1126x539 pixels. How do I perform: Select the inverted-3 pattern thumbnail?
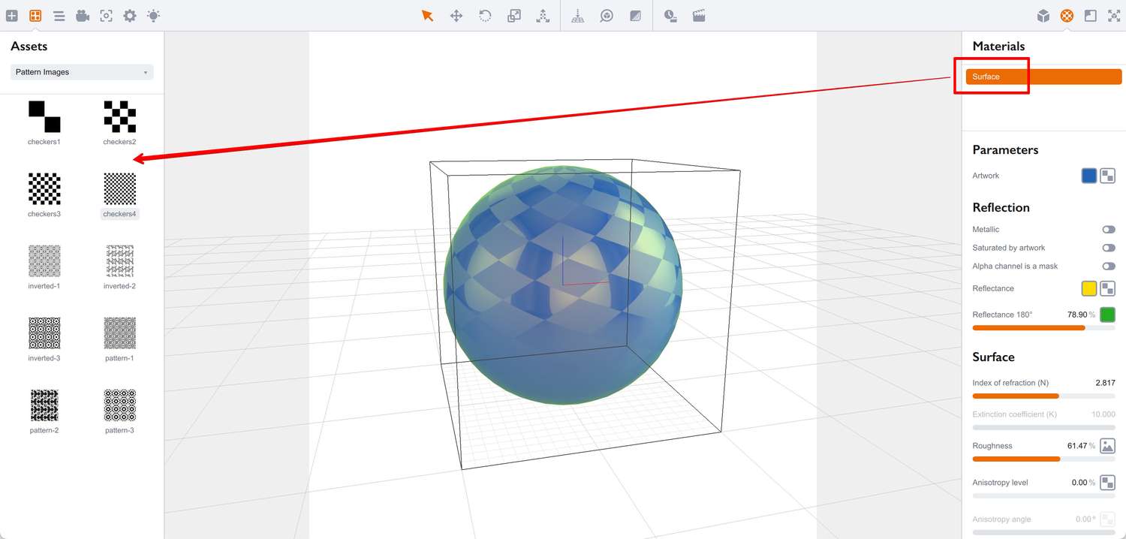pyautogui.click(x=44, y=333)
